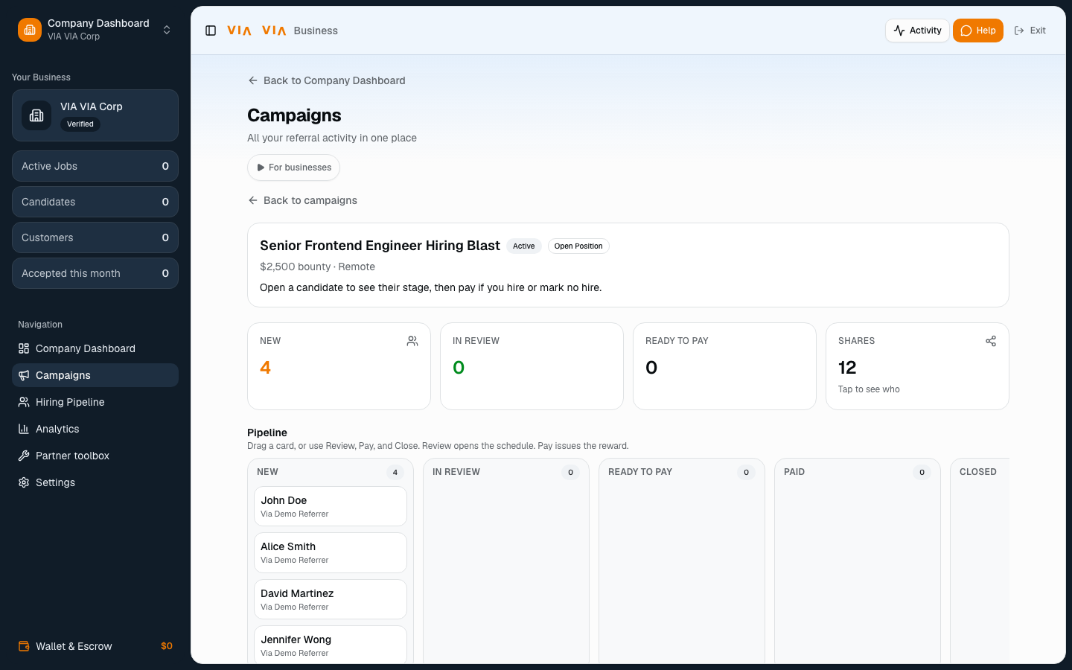Screen dimensions: 1072x670
Task: Toggle the sidebar panel icon
Action: 211,31
